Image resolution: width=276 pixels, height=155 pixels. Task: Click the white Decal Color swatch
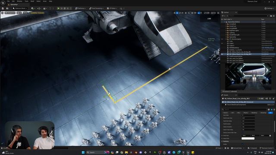248,139
